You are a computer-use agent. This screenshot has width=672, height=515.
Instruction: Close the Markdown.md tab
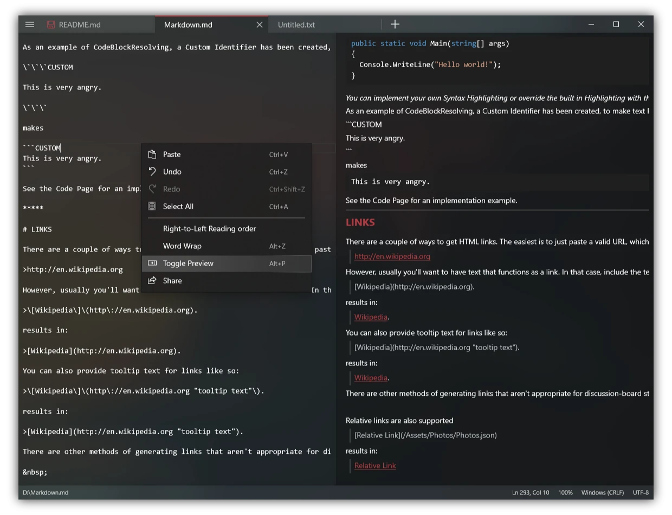pos(259,24)
